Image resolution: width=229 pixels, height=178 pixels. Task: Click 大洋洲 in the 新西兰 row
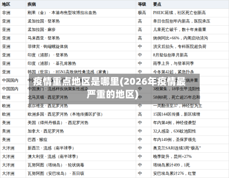point(8,148)
